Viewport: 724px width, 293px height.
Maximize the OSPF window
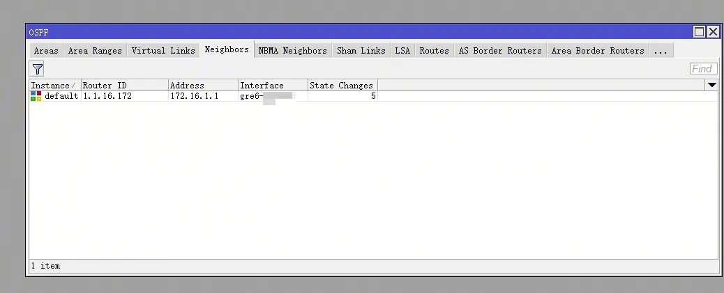point(699,32)
